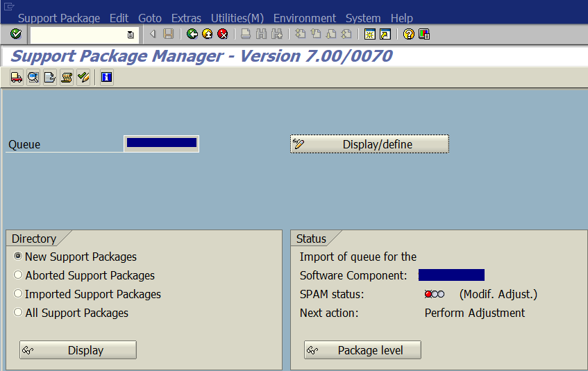Click the magnifier display icon in application toolbar

(x=33, y=77)
